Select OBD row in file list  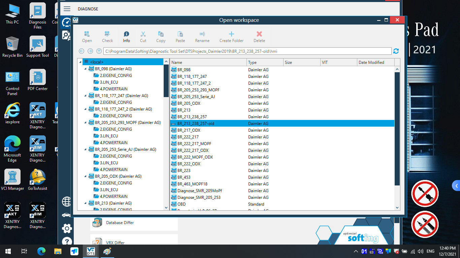coord(282,204)
